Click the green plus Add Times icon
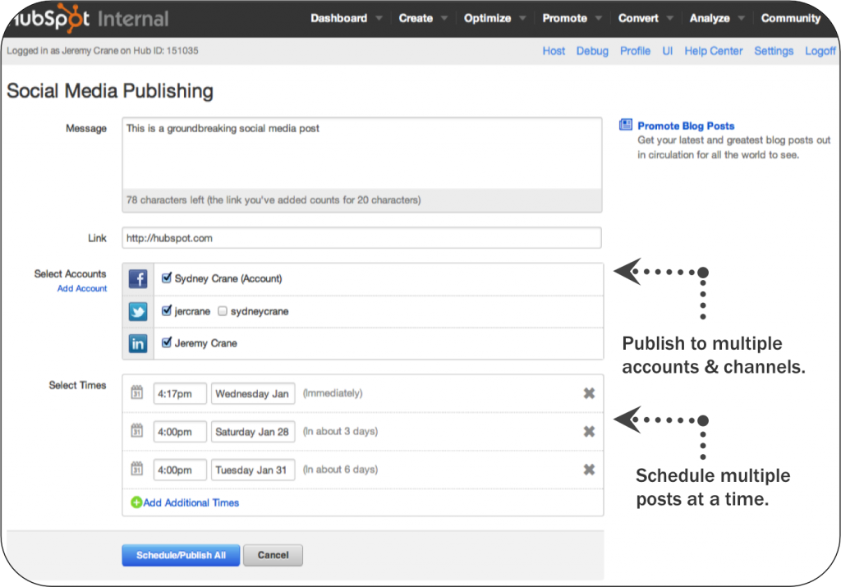The height and width of the screenshot is (587, 841). [x=136, y=502]
